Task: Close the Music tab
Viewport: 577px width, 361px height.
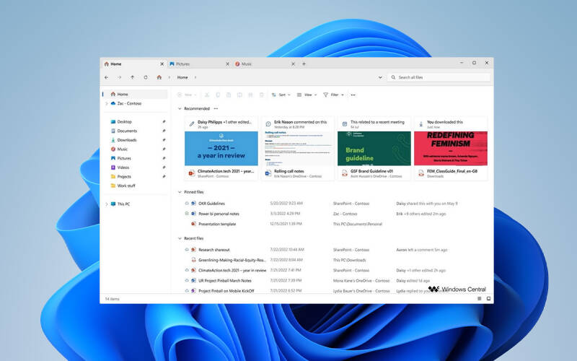Action: (293, 64)
